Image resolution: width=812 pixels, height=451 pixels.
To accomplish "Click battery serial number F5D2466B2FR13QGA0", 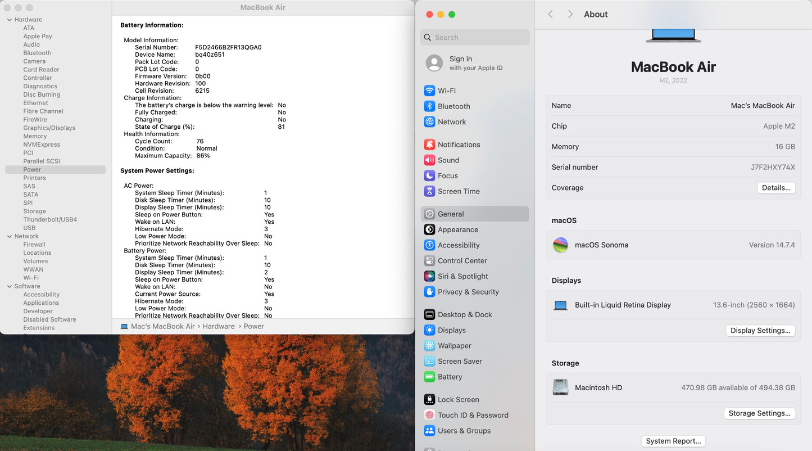I will click(x=228, y=47).
